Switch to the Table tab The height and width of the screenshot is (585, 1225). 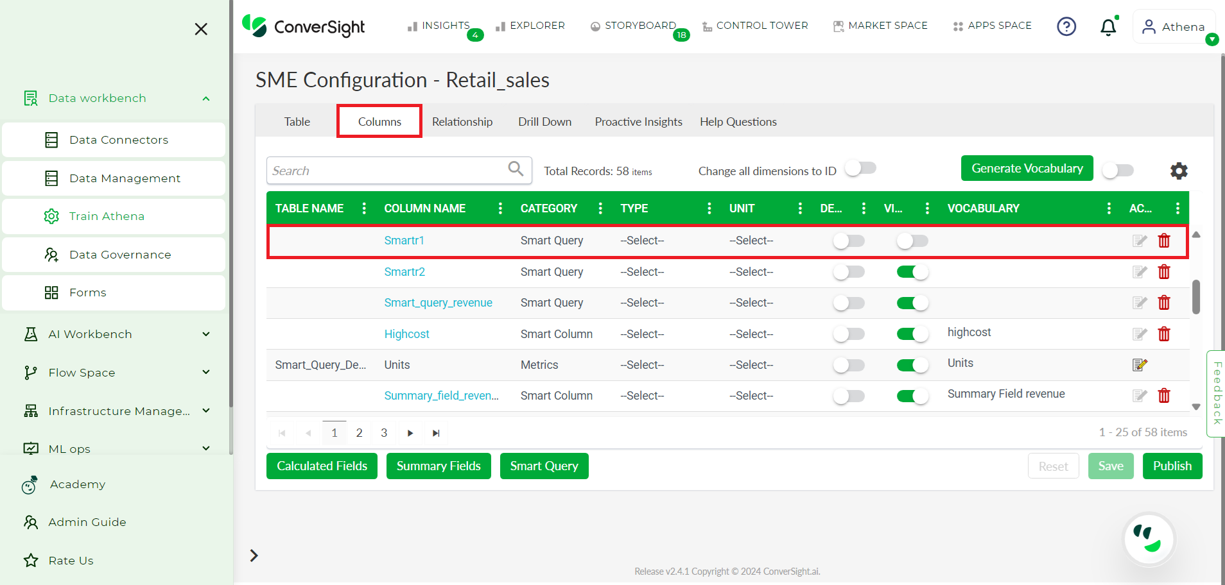click(297, 121)
